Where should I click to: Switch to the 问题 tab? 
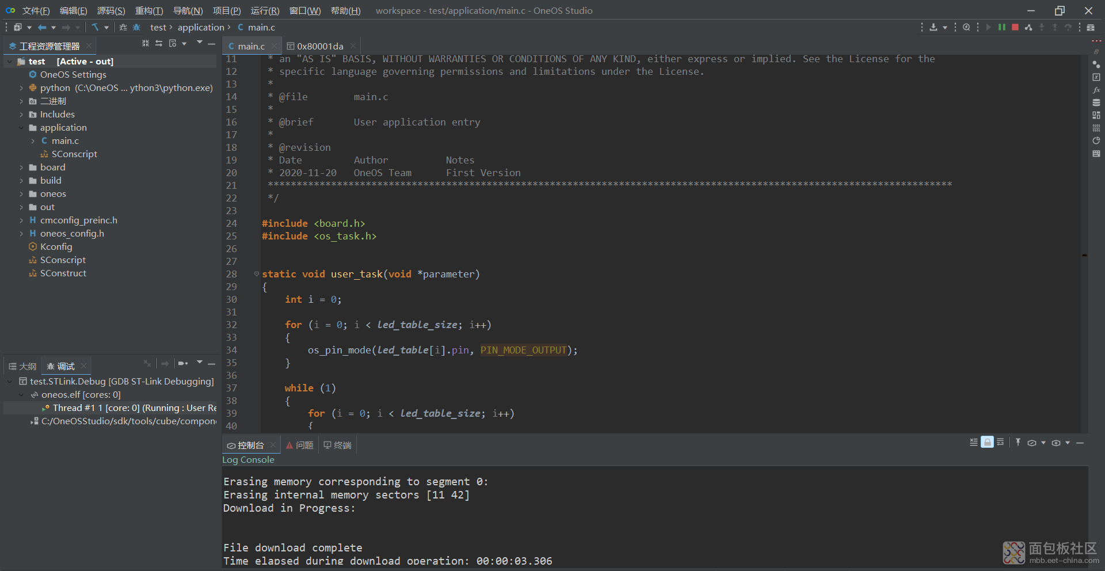pos(300,445)
